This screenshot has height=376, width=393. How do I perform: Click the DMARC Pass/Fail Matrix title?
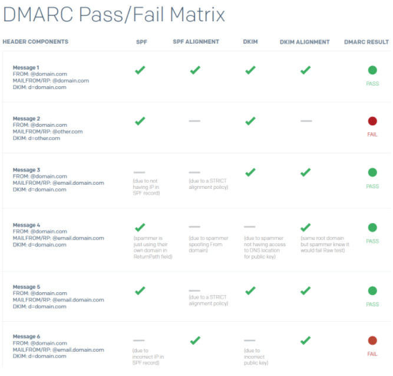pos(114,15)
